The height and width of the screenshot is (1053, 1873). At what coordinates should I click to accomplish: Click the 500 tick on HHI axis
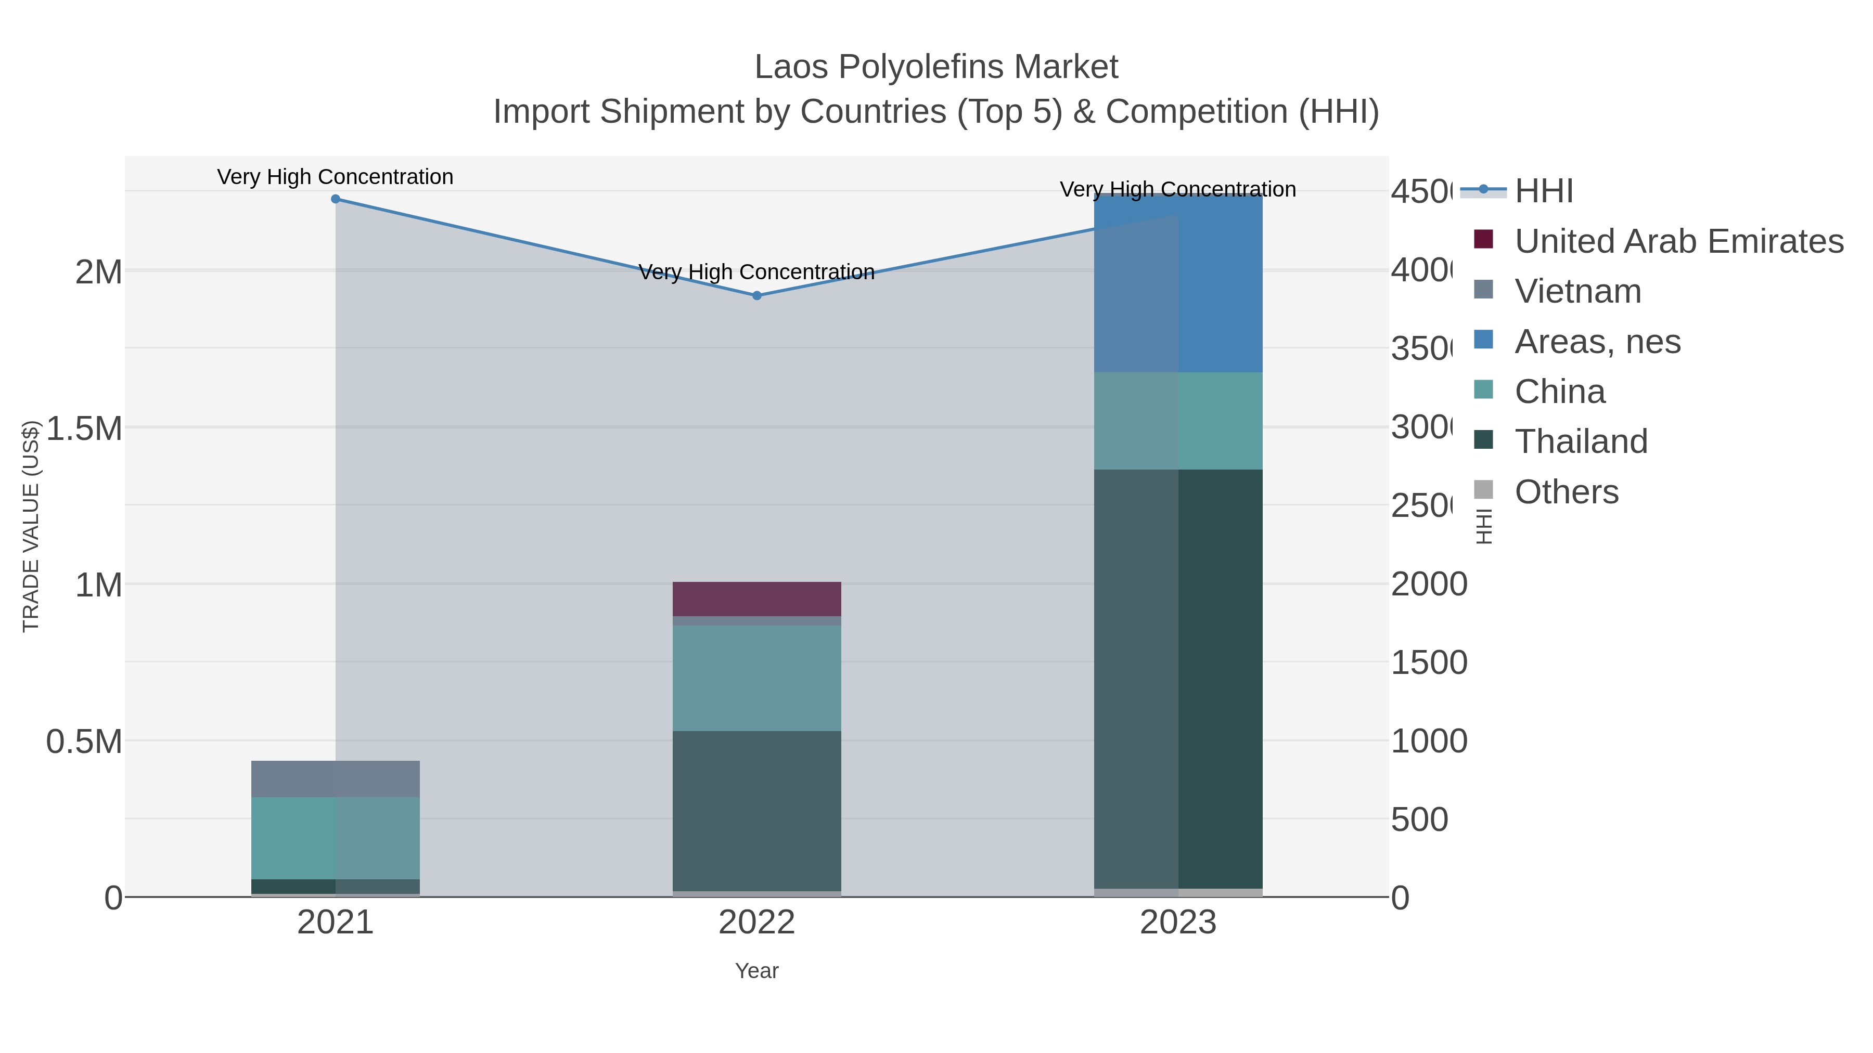coord(1420,820)
